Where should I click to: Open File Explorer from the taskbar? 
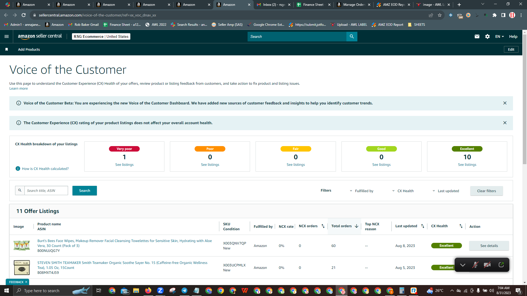(x=136, y=291)
